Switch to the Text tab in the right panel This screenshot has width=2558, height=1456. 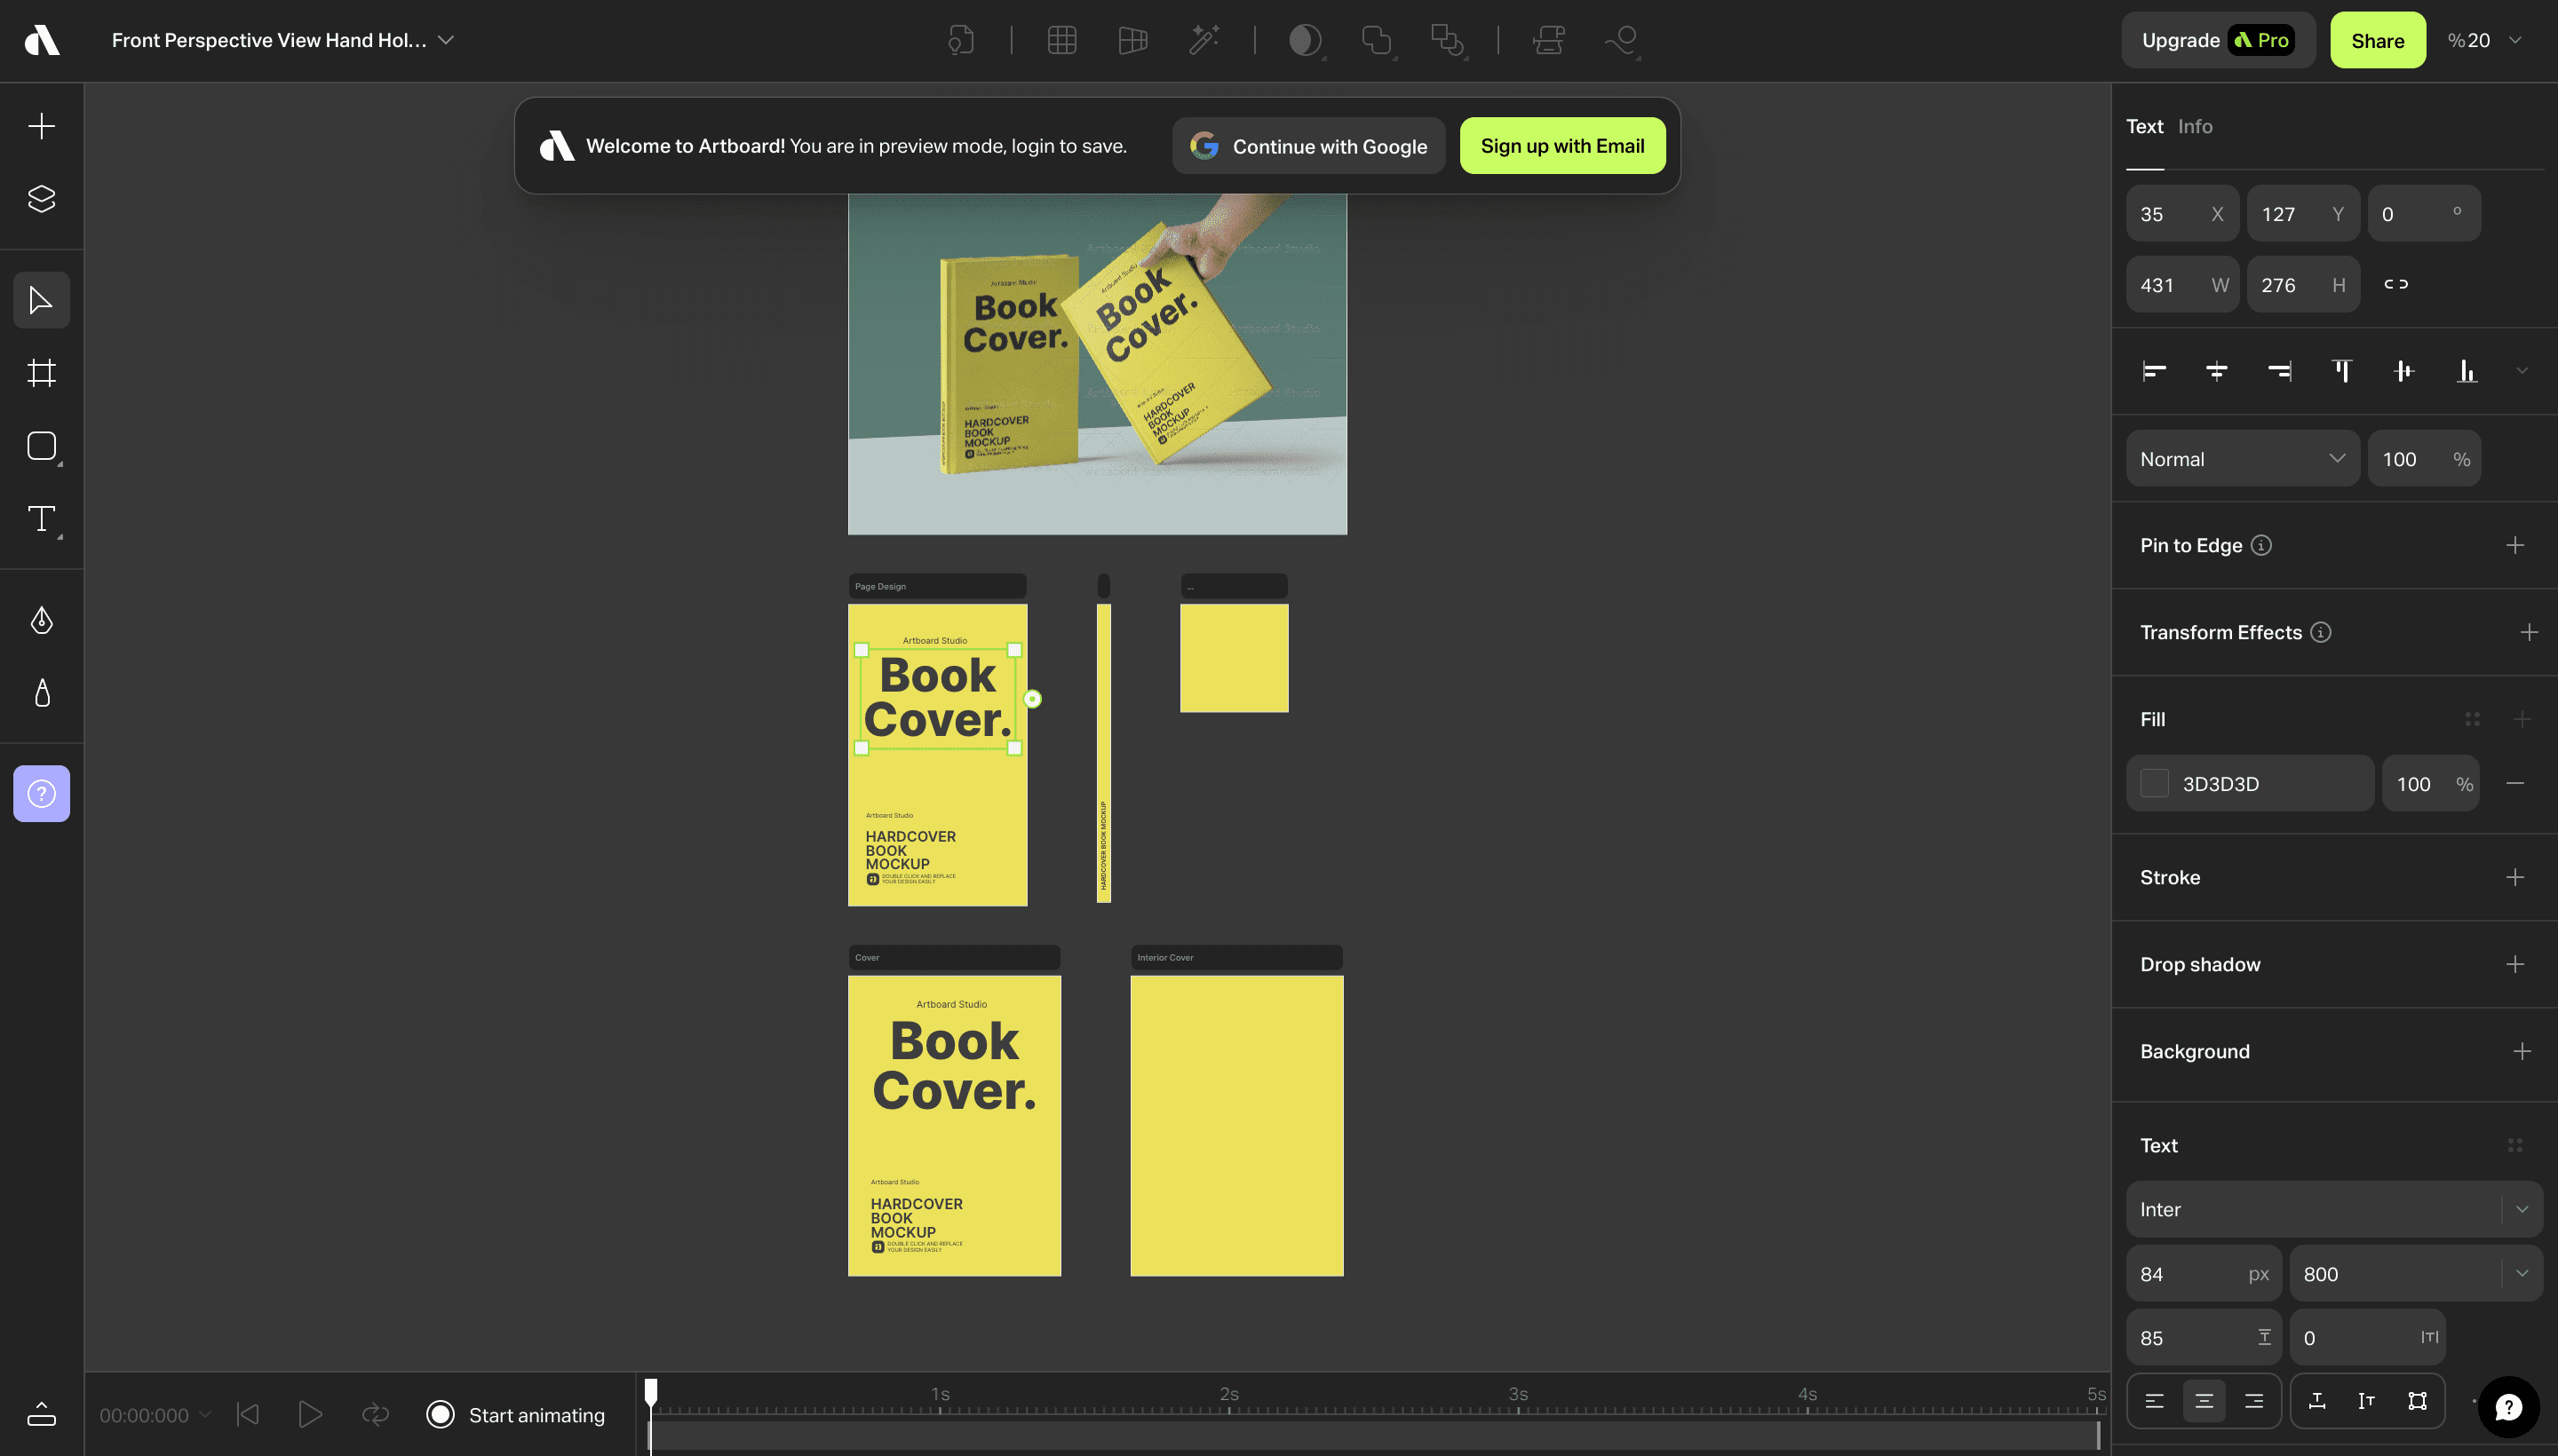point(2143,126)
